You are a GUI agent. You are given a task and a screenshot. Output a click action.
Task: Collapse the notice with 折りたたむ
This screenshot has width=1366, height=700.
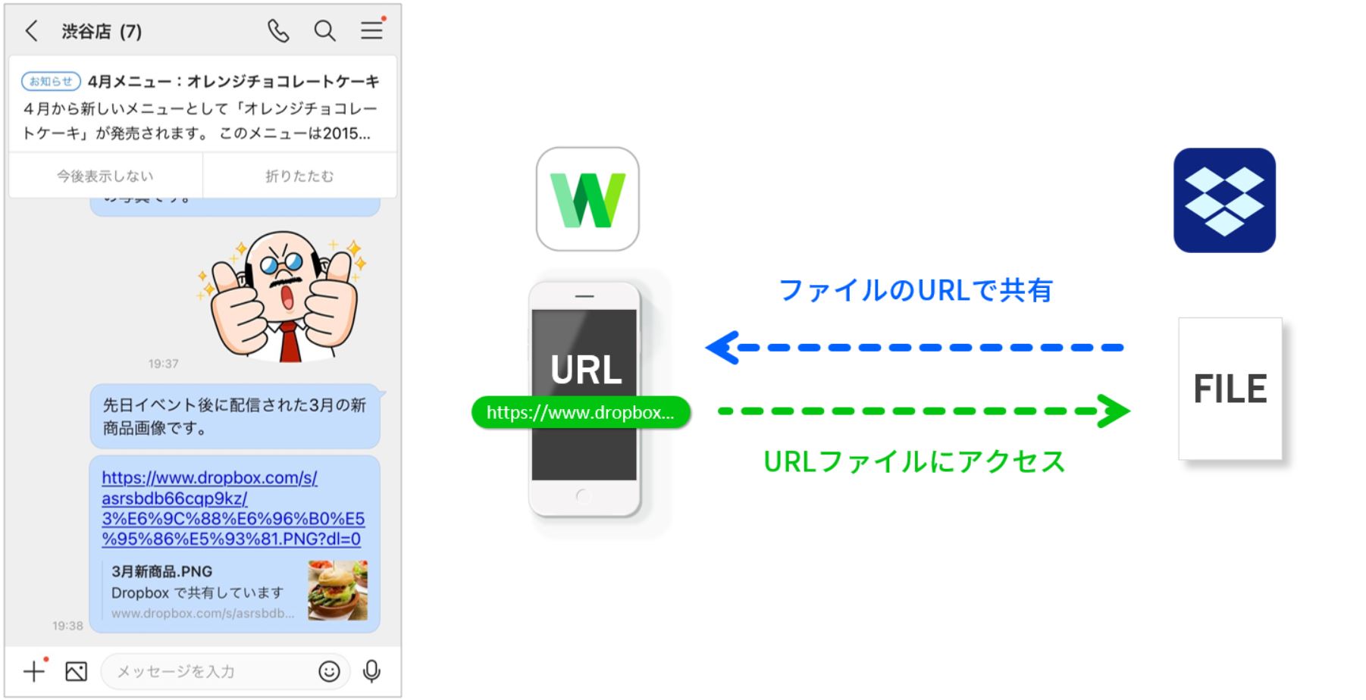tap(299, 176)
